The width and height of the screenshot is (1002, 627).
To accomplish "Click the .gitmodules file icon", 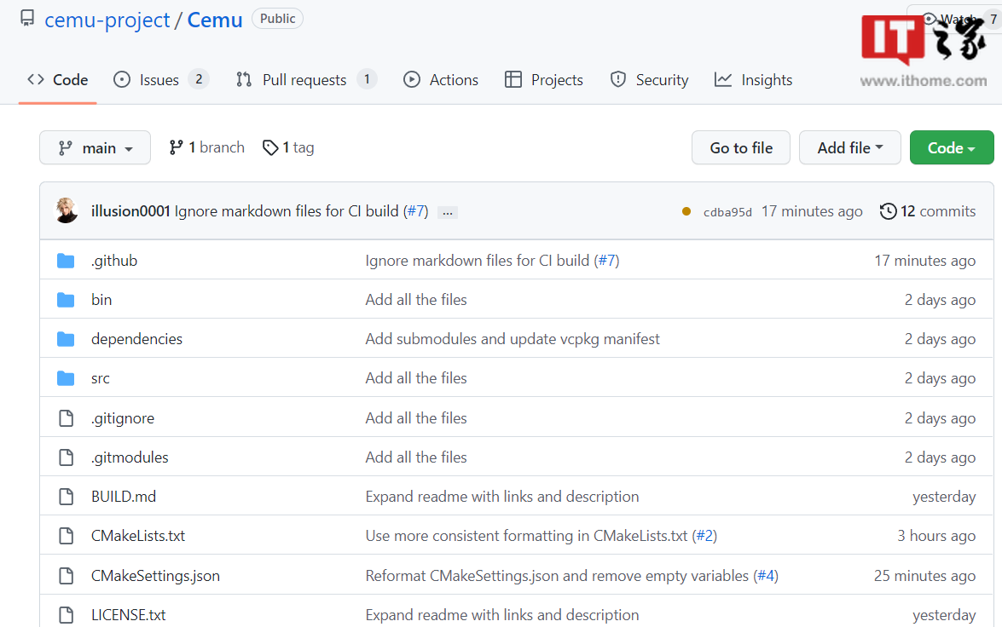I will (67, 457).
